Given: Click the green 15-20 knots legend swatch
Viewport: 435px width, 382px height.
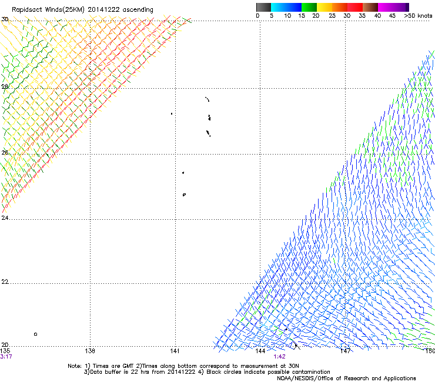Looking at the screenshot, I should 309,7.
